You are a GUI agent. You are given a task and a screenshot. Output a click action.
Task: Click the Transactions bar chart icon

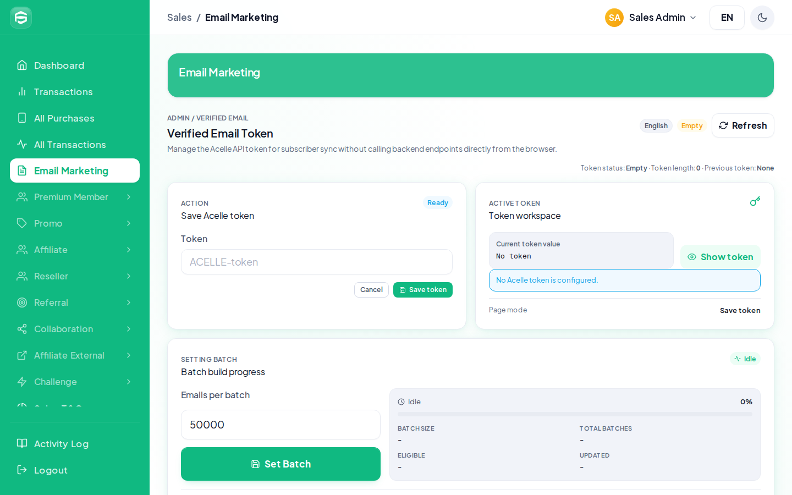tap(22, 91)
